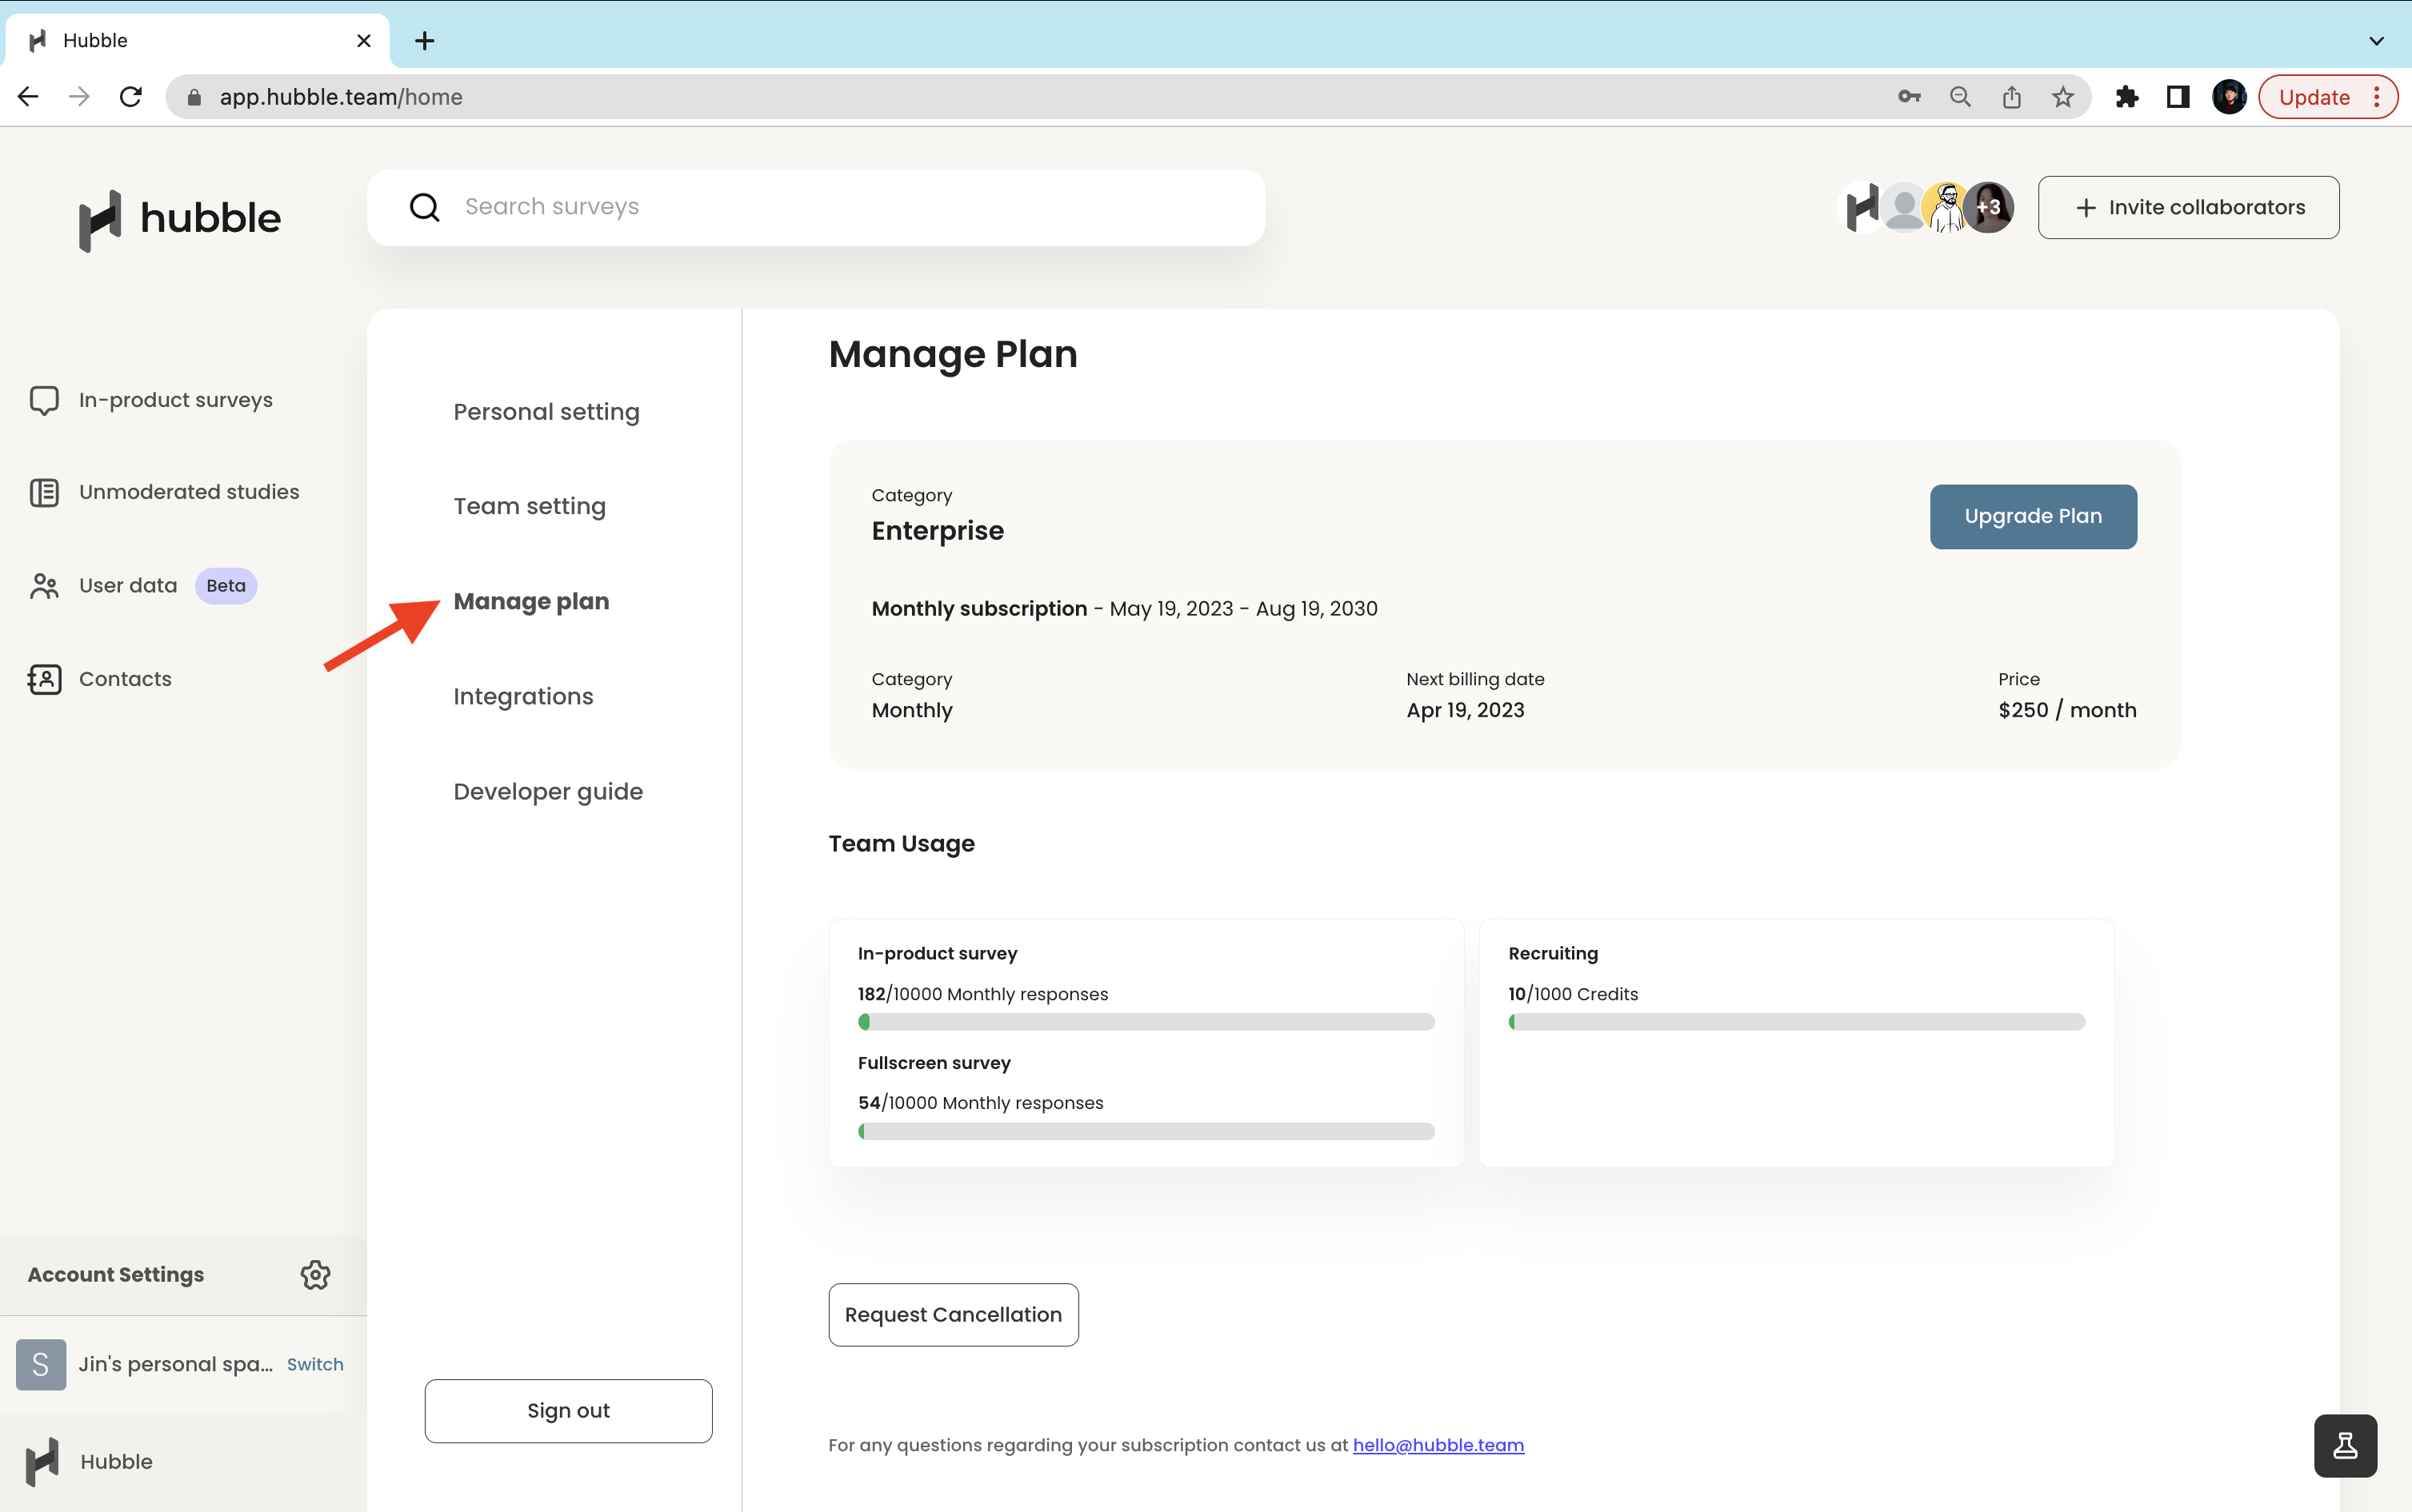Click the Contacts card icon
Viewport: 2412px width, 1512px height.
coord(44,679)
